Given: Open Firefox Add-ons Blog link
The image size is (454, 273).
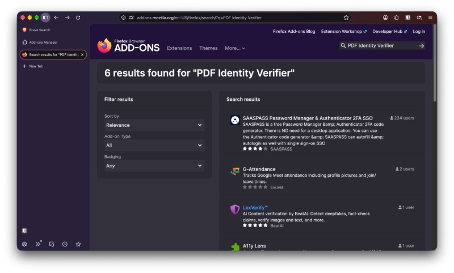Looking at the screenshot, I should (293, 32).
